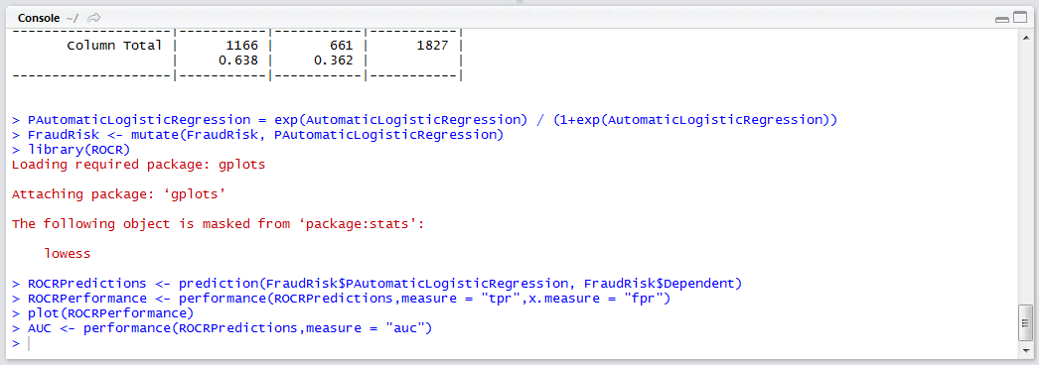Click the 'masked from package:stats' message
This screenshot has width=1039, height=365.
click(x=218, y=223)
